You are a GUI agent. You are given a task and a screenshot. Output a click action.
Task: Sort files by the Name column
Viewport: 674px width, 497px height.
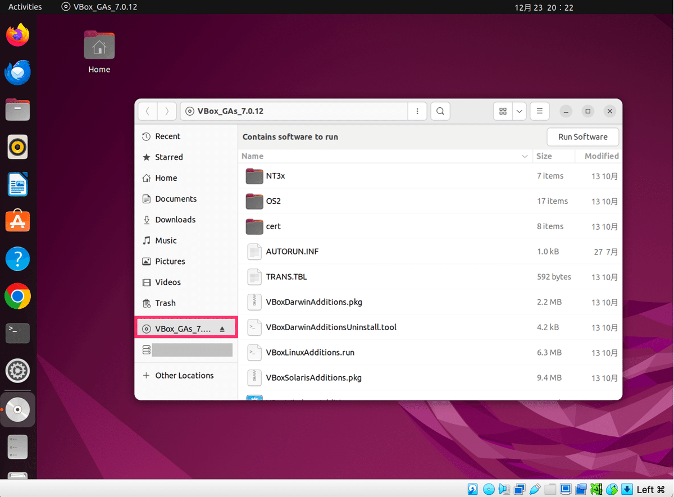(385, 156)
